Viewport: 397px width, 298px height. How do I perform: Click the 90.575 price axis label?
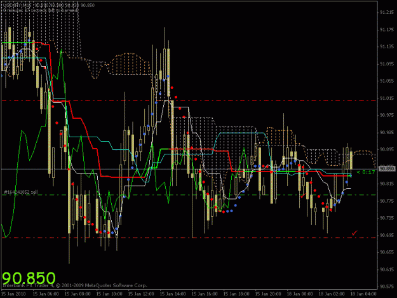coord(387,287)
